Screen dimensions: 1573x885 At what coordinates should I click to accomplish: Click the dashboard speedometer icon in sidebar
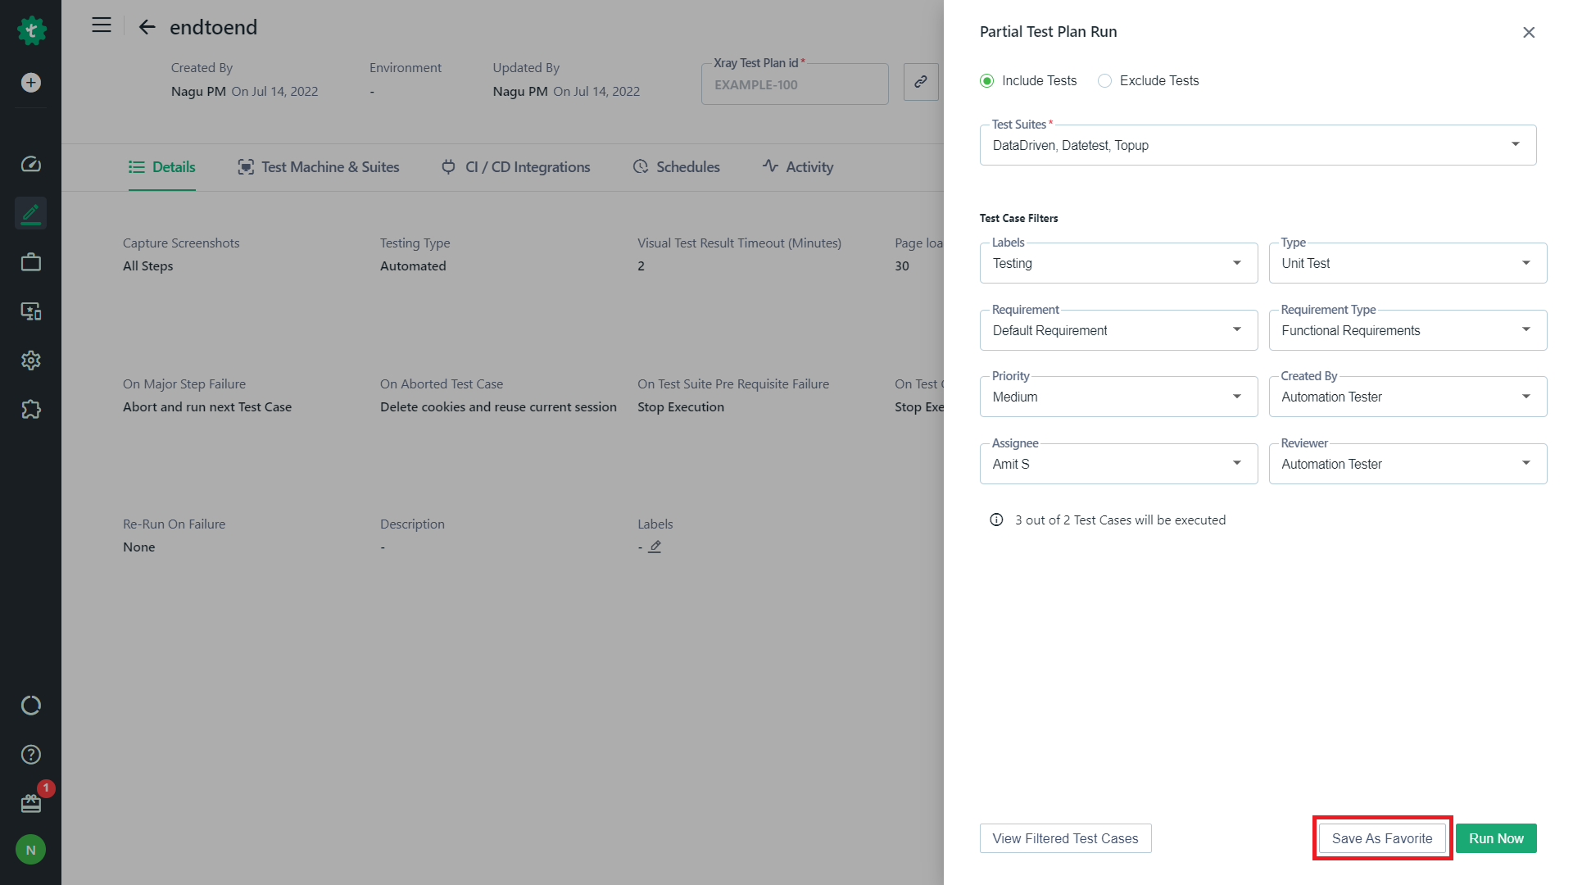[30, 165]
